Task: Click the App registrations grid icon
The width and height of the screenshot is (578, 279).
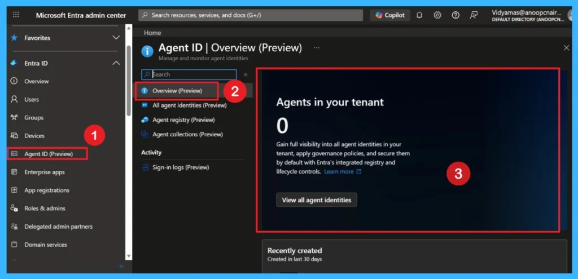Action: click(14, 190)
